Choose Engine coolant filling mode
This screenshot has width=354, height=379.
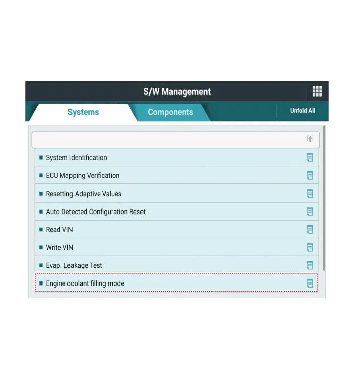pyautogui.click(x=85, y=283)
